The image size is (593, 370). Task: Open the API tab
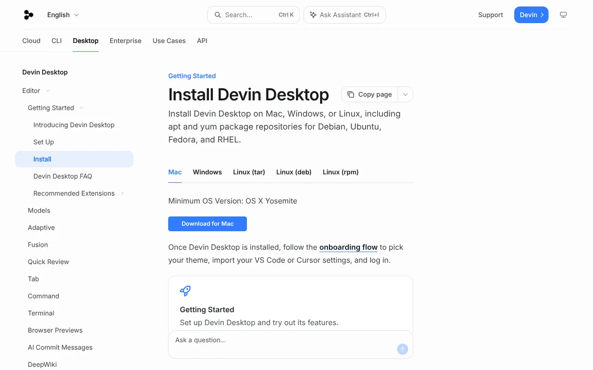pyautogui.click(x=202, y=41)
